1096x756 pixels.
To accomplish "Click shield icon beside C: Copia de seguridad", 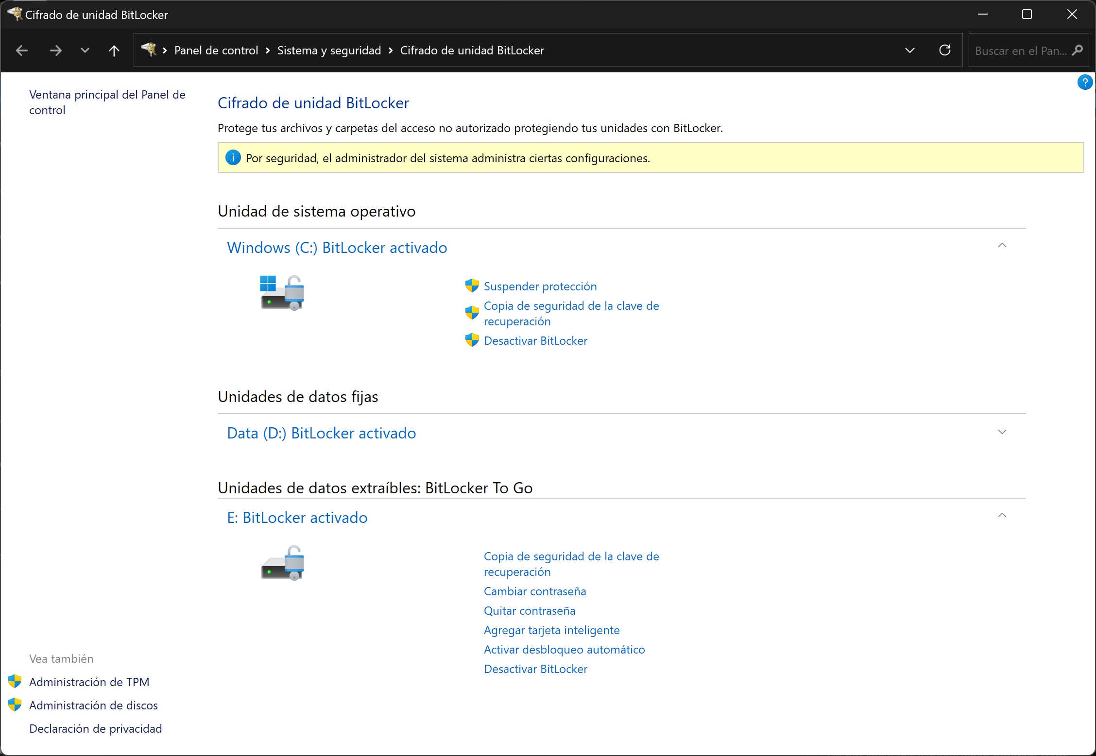I will point(472,313).
